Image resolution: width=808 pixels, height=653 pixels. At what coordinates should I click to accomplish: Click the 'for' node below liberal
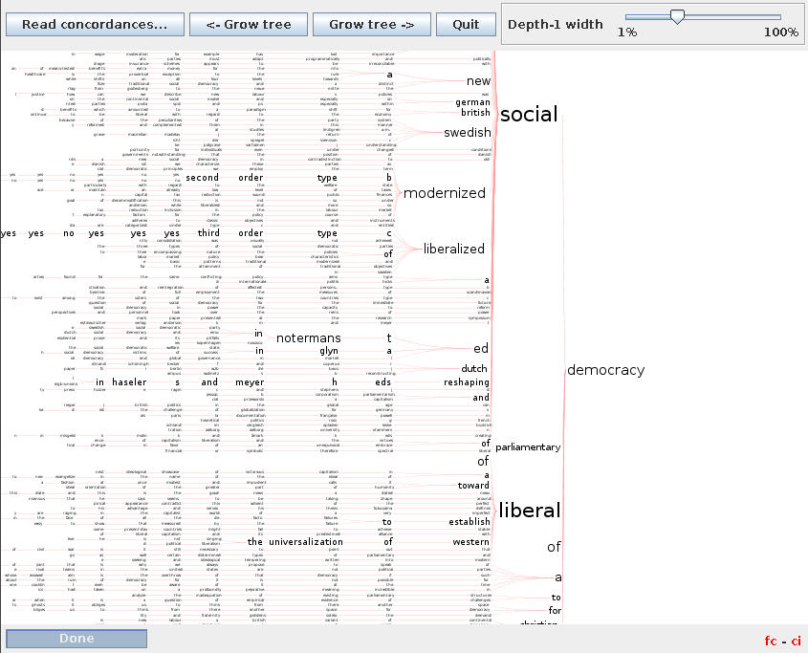[555, 610]
